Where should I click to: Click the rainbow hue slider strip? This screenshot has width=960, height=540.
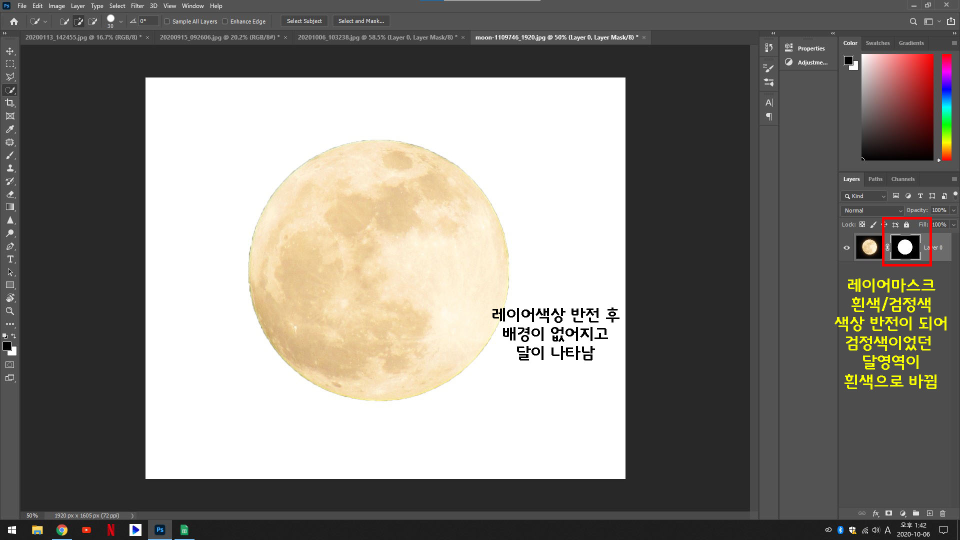[946, 107]
